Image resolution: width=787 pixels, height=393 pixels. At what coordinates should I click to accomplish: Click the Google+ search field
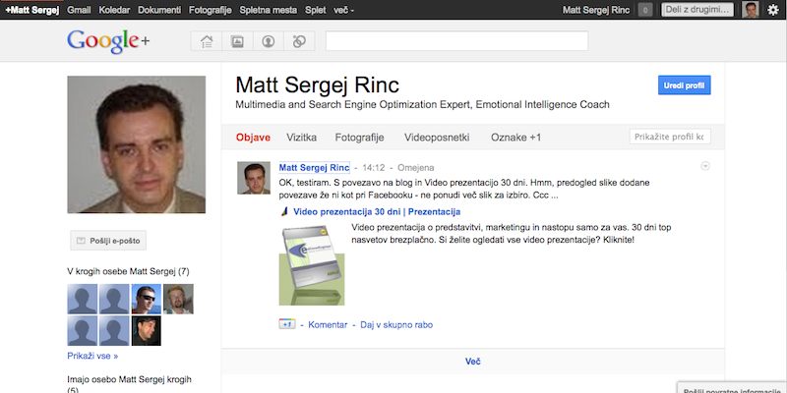456,41
